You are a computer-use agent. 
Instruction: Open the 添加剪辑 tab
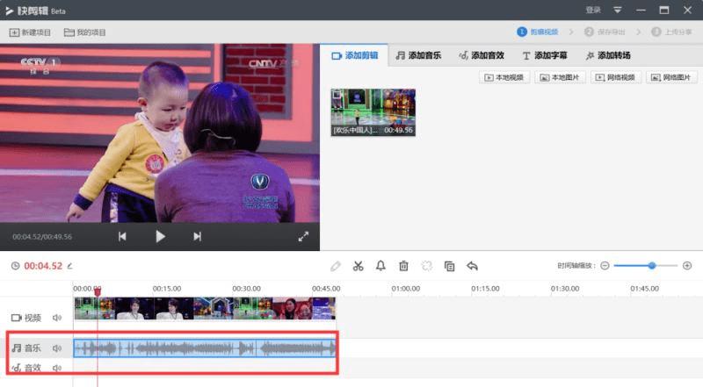355,55
